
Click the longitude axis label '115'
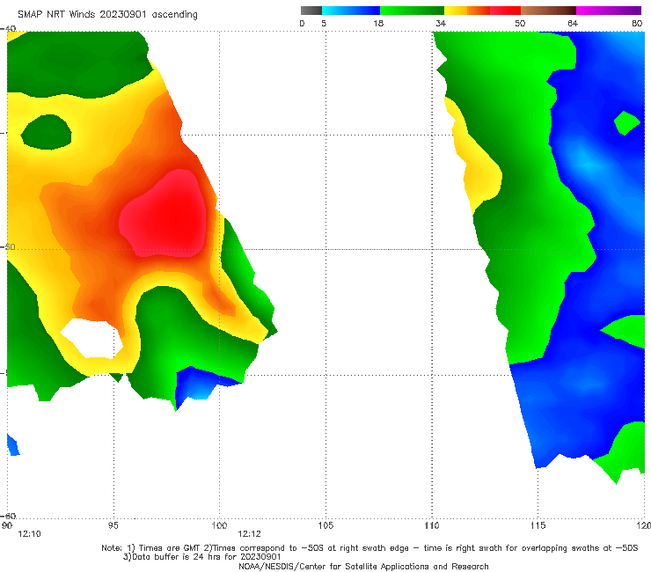tap(538, 525)
